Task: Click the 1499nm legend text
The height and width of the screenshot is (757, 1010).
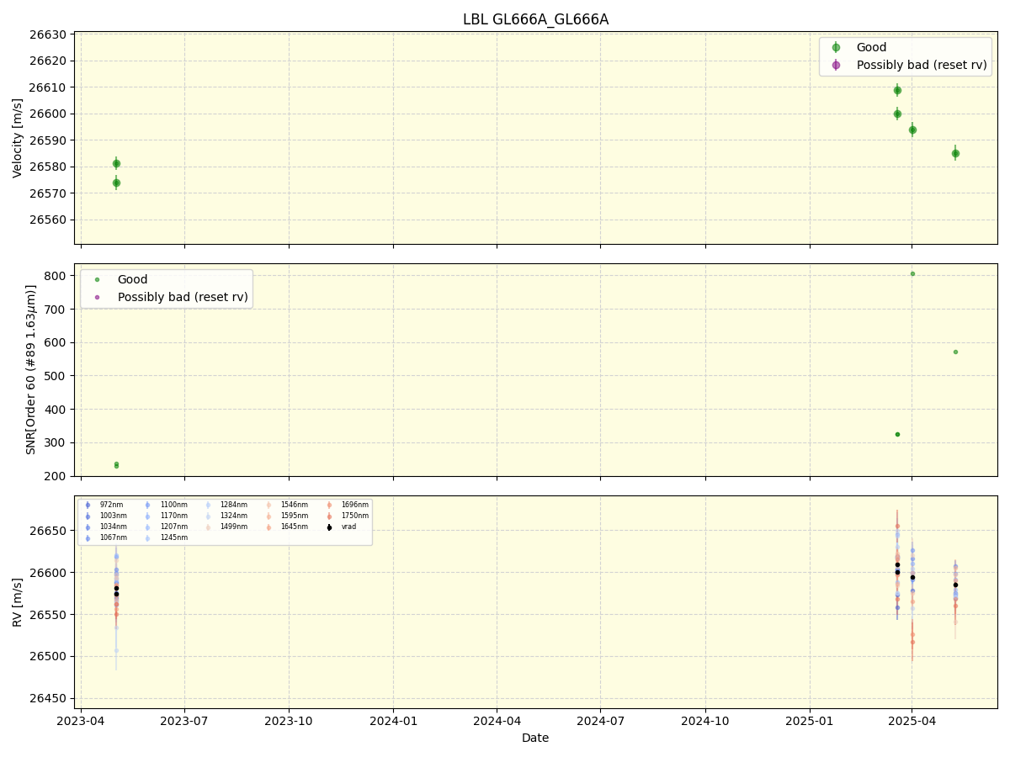Action: [x=234, y=527]
